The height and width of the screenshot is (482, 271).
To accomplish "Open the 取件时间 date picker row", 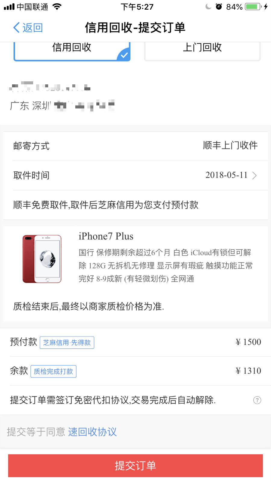I will coord(135,175).
